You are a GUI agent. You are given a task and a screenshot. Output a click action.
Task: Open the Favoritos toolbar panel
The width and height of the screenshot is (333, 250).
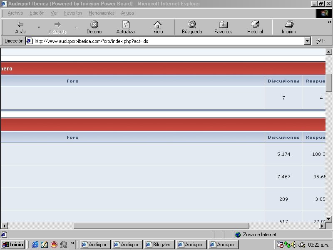(x=224, y=27)
